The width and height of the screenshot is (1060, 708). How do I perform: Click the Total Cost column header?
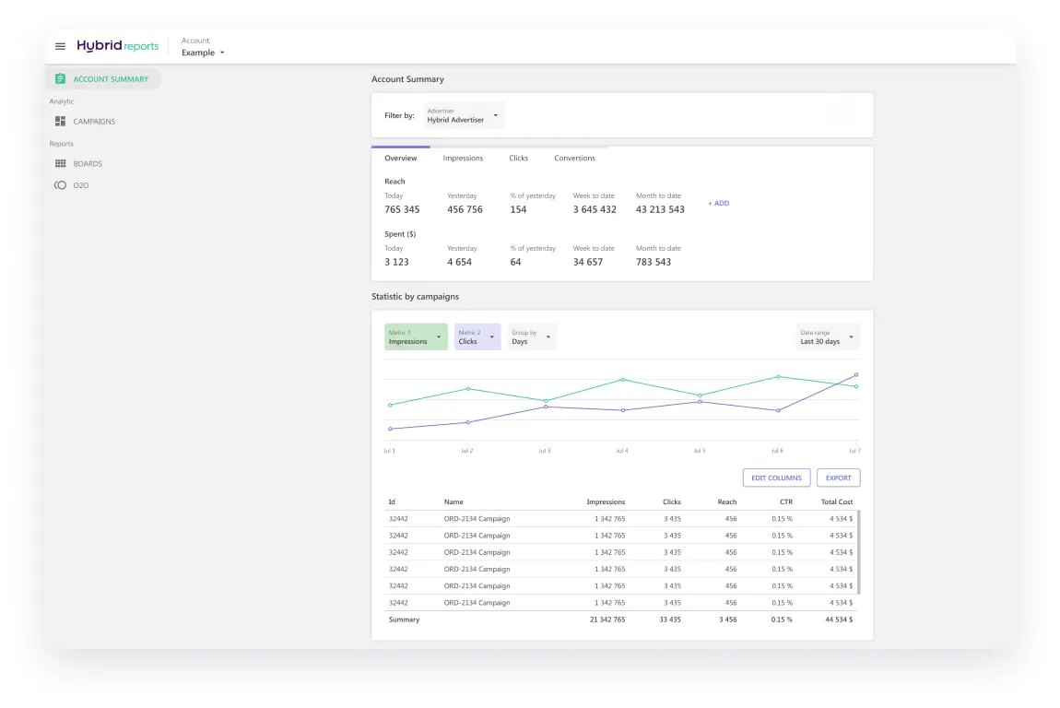[x=837, y=501]
